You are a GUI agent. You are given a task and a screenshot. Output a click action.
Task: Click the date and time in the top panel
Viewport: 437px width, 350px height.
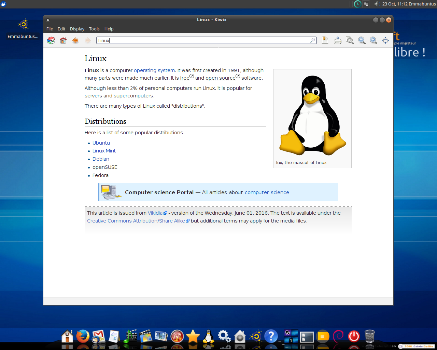point(395,4)
